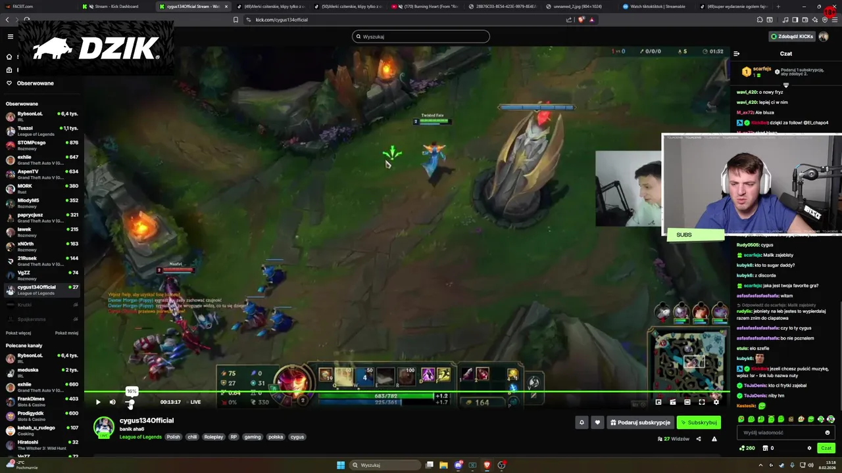Report stream with warning triangle icon
842x473 pixels.
point(714,439)
